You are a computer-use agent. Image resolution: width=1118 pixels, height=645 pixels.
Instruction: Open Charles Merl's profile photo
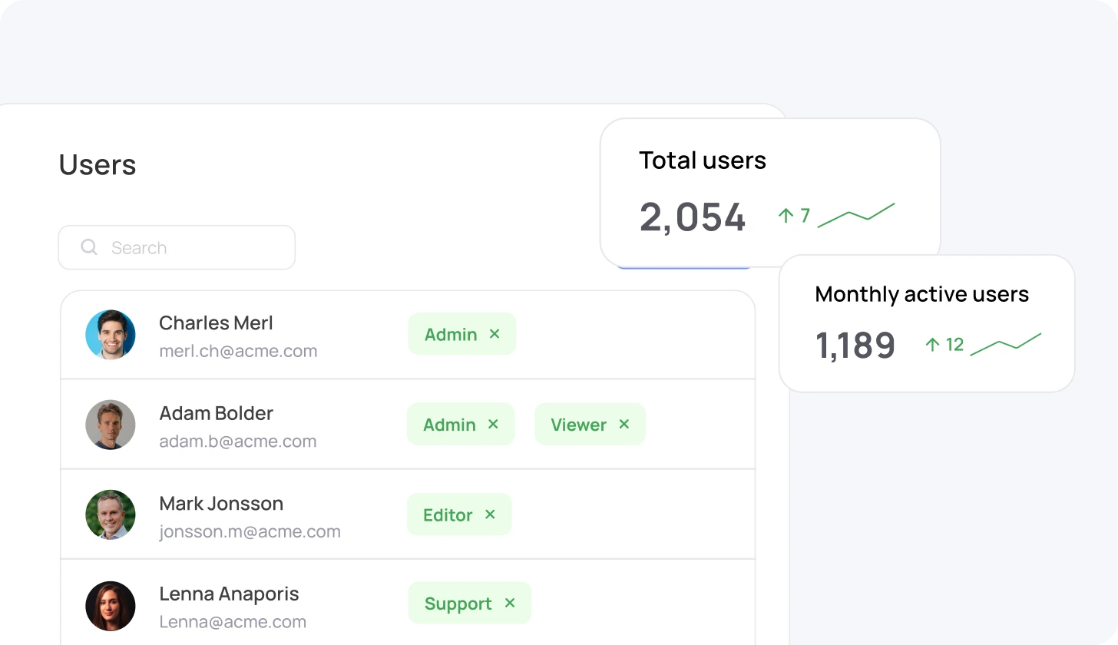coord(111,335)
